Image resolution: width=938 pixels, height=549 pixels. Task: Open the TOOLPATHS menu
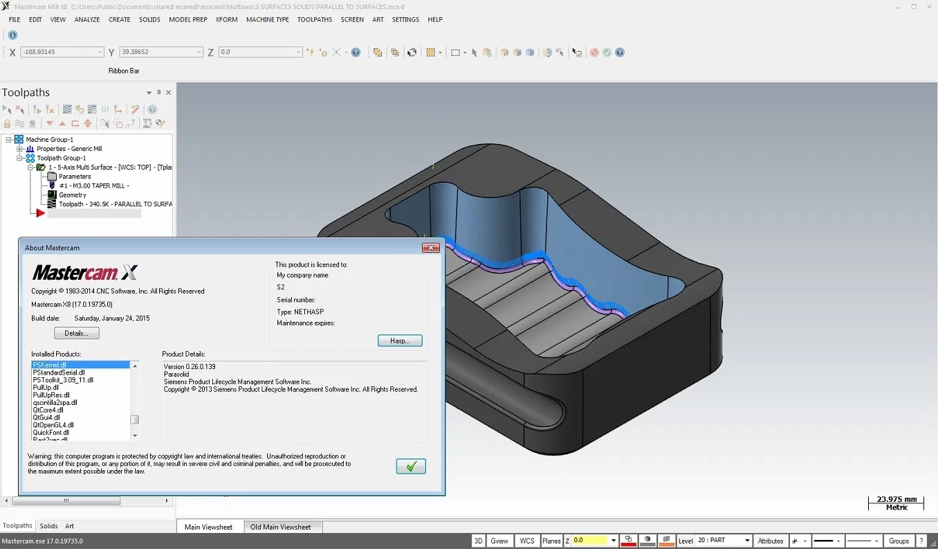pyautogui.click(x=315, y=19)
